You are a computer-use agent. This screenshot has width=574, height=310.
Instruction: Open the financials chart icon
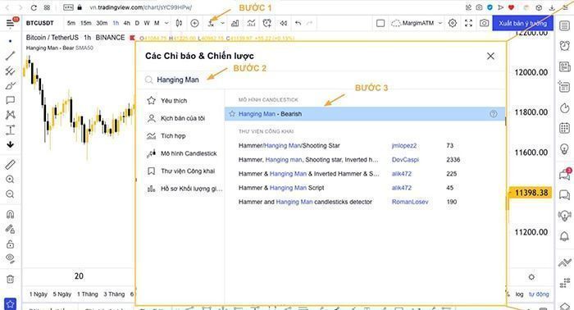tap(235, 24)
